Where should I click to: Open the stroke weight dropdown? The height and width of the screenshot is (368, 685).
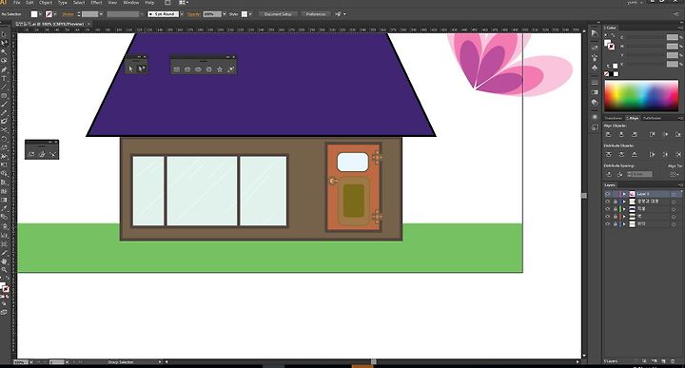pyautogui.click(x=101, y=14)
